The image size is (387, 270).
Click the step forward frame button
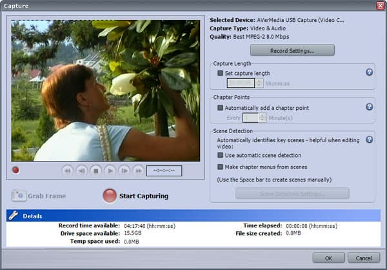(124, 171)
